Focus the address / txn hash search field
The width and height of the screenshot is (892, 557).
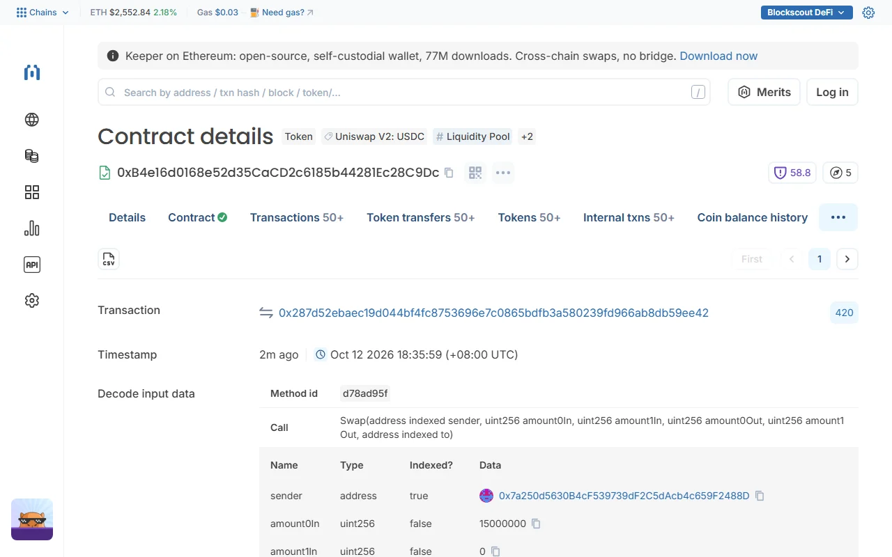tap(404, 92)
